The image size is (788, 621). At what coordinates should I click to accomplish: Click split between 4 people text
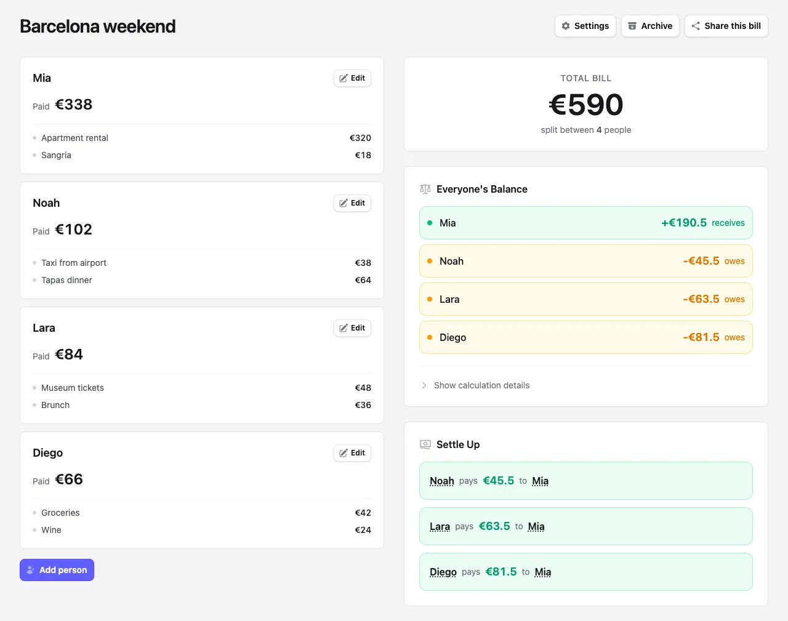[x=586, y=130]
